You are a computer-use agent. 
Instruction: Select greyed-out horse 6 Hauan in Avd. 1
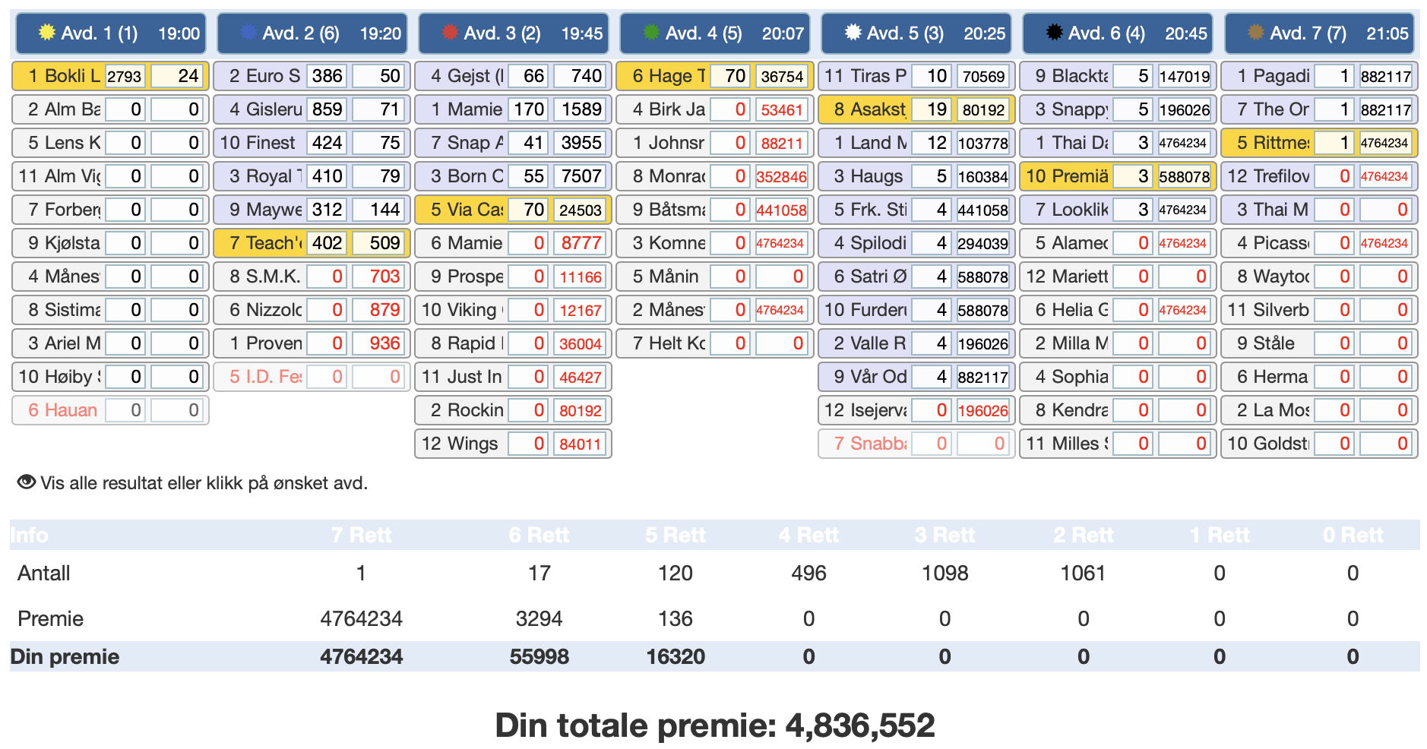point(62,410)
